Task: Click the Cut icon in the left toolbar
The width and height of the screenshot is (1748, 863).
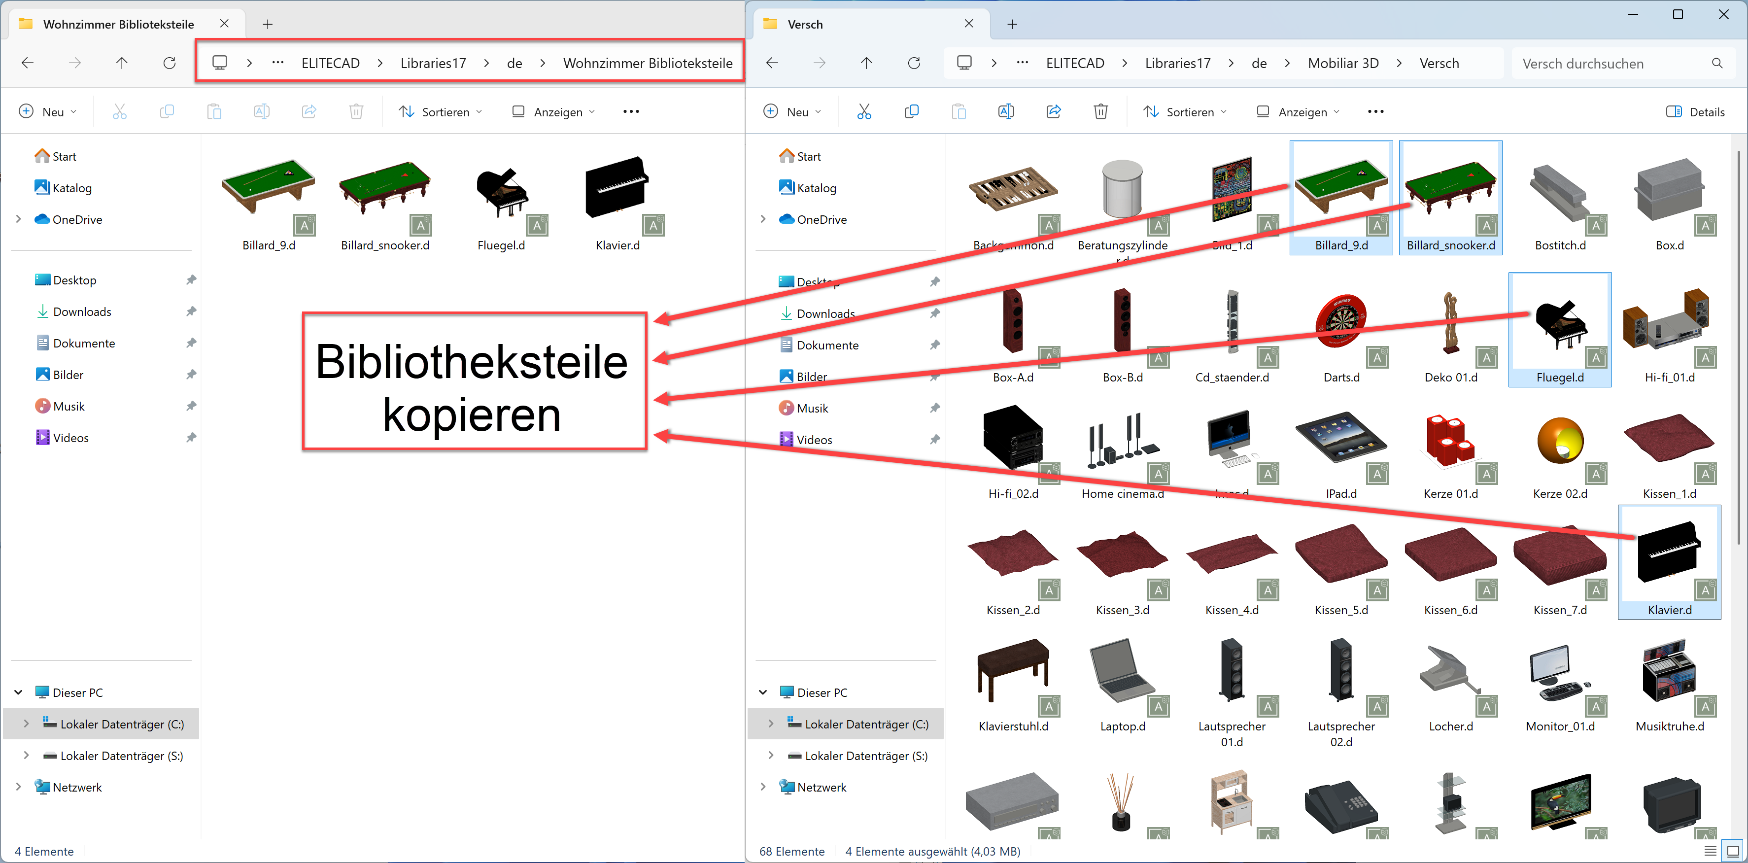Action: 119,111
